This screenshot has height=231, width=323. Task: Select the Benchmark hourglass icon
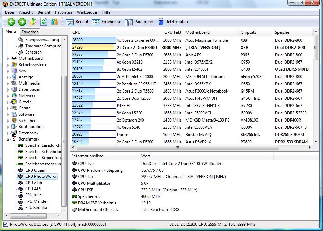tap(14, 139)
